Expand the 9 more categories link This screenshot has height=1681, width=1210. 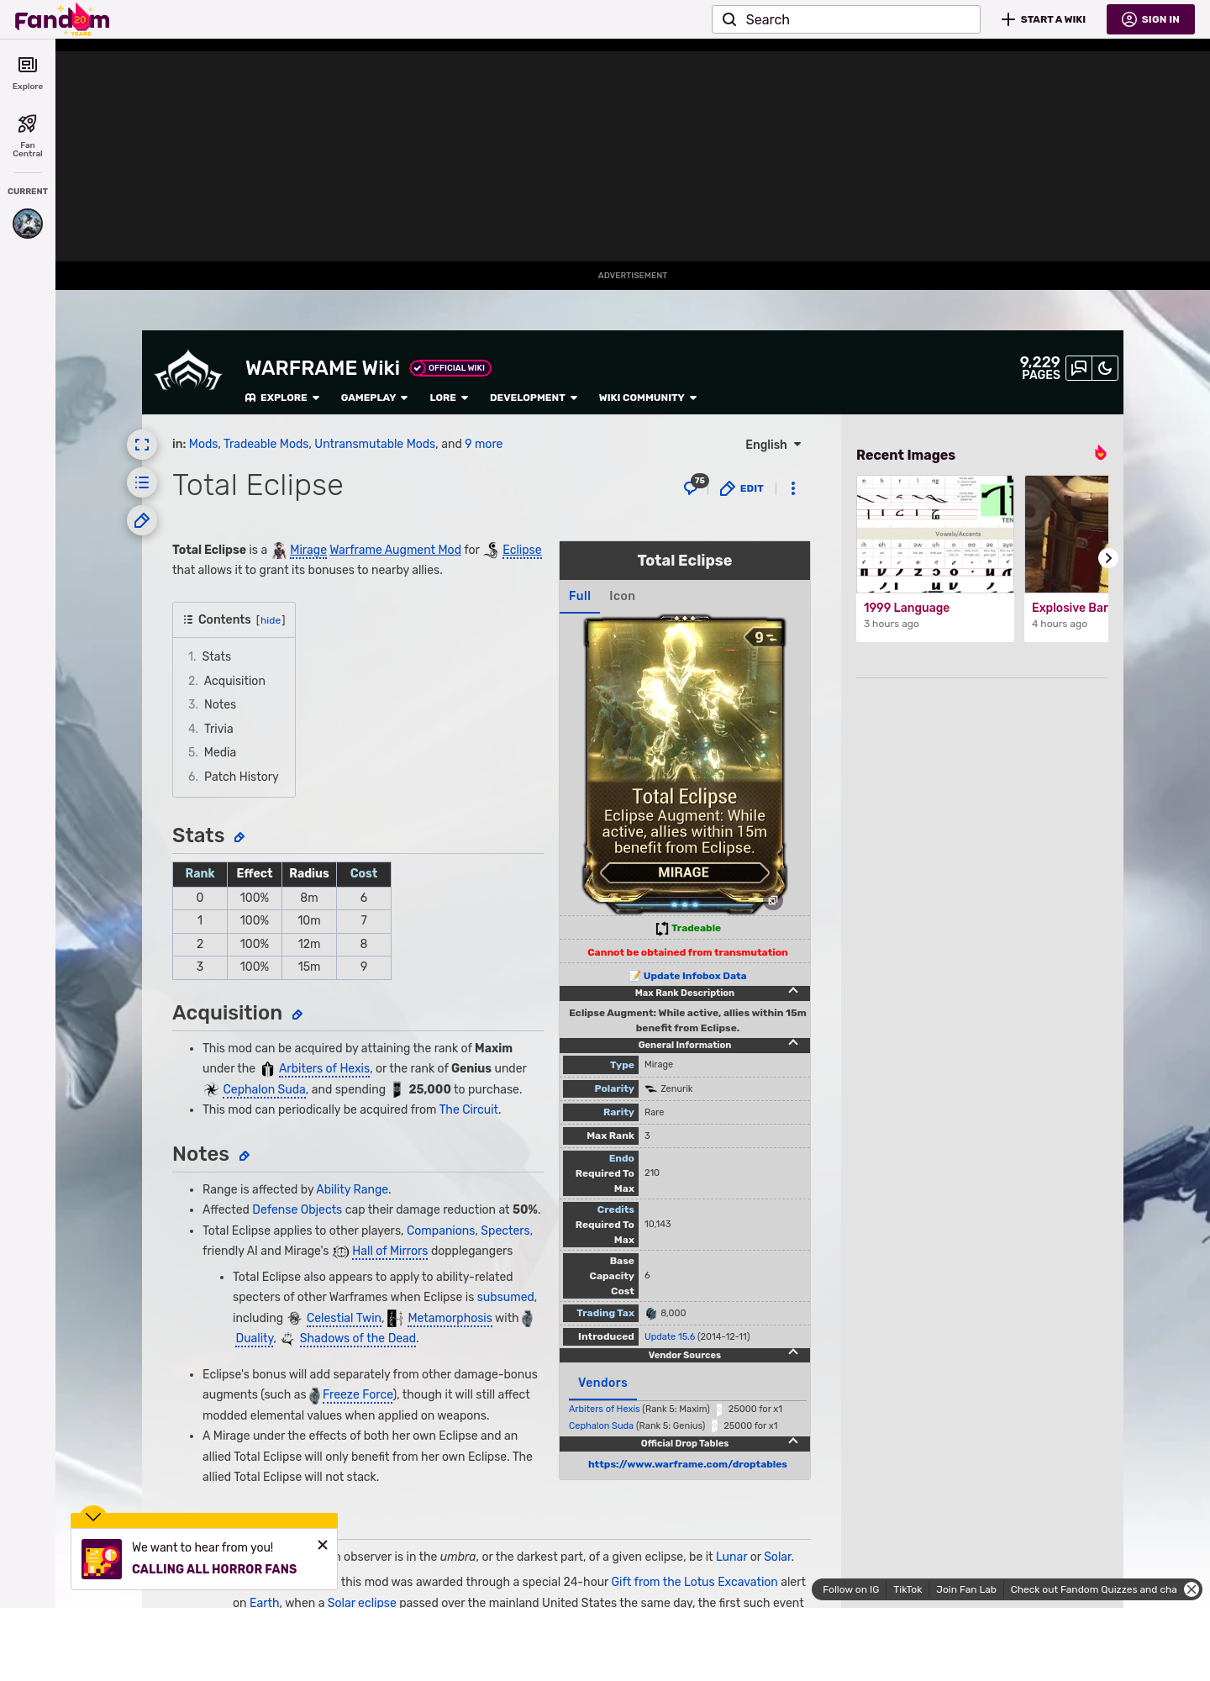coord(484,444)
